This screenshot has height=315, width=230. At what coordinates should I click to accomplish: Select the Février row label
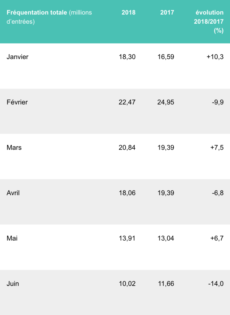point(17,102)
